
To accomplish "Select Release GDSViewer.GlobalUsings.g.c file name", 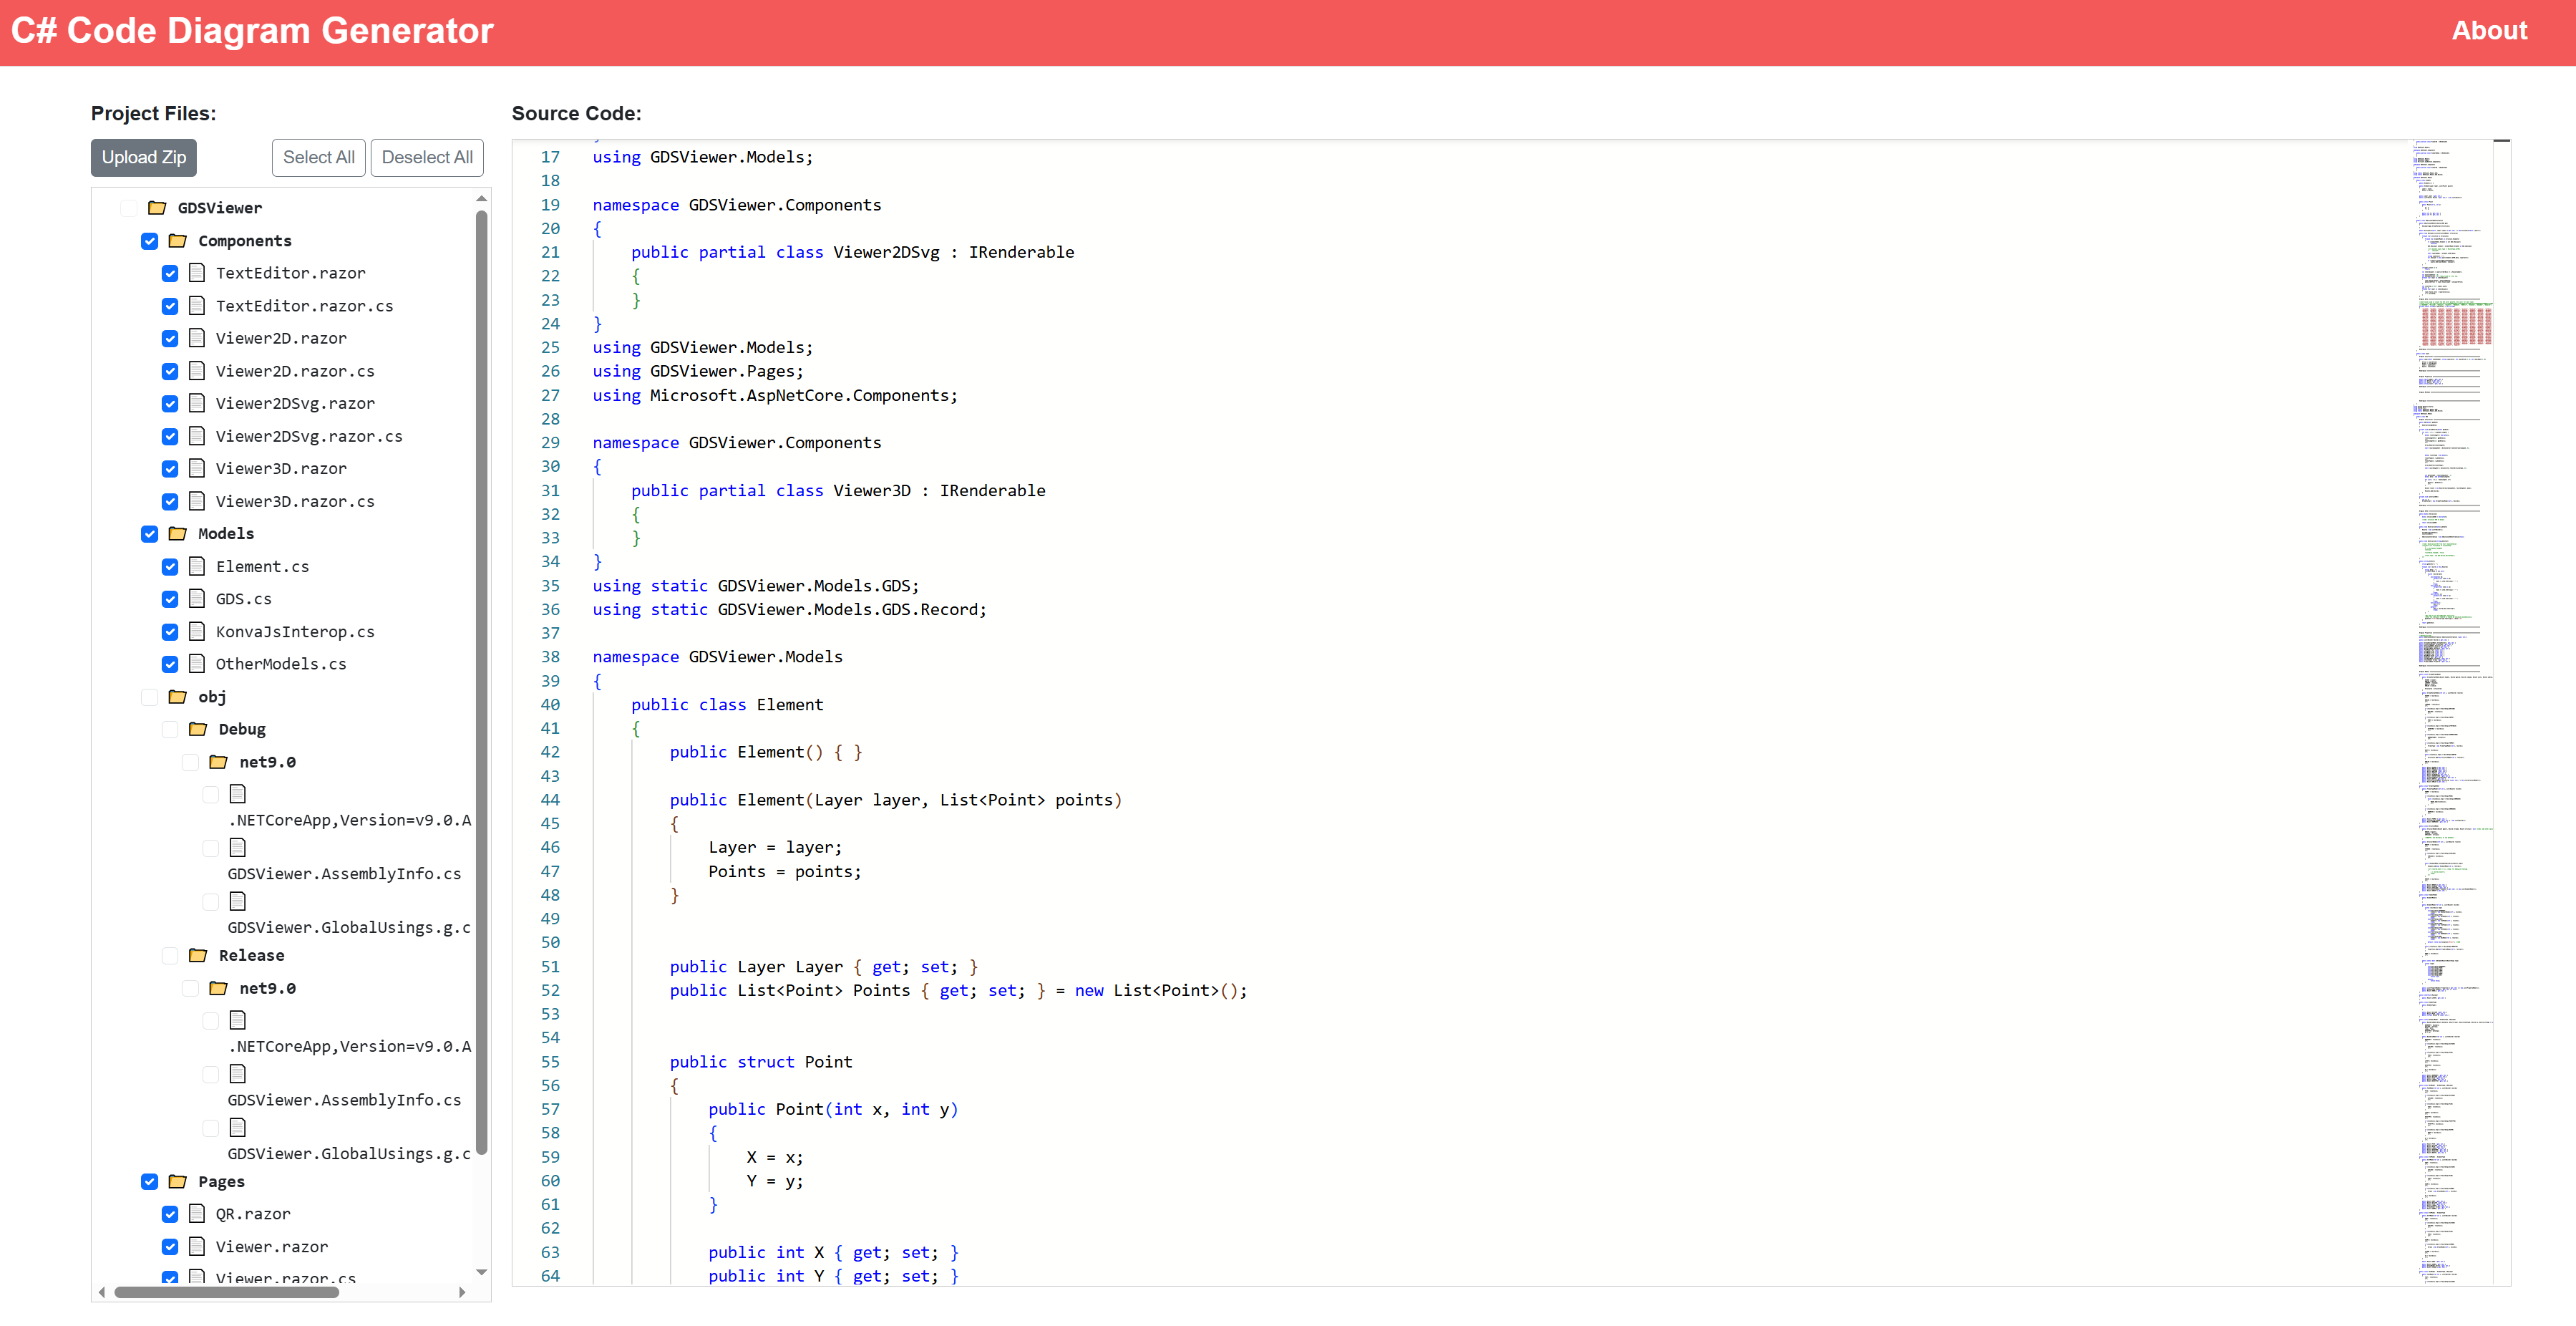I will pos(349,1154).
